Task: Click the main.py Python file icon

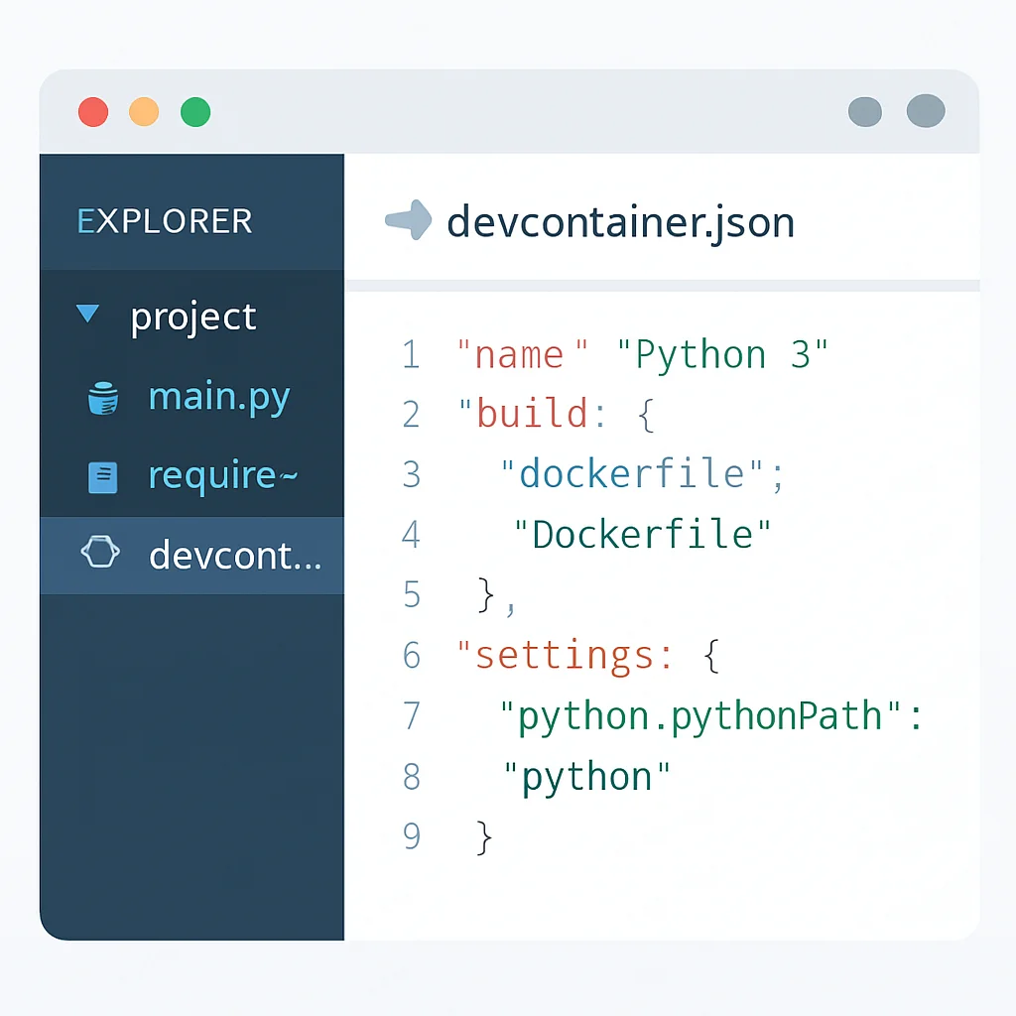Action: coord(103,398)
